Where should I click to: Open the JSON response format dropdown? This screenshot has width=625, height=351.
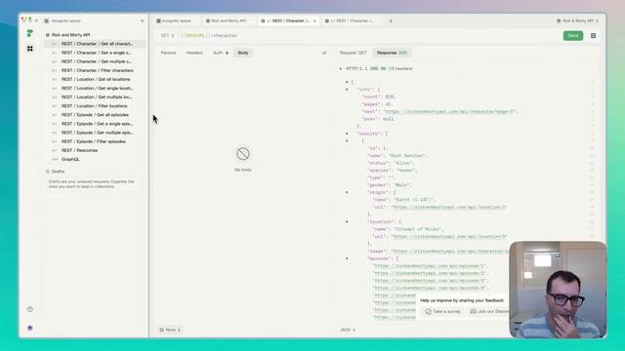pyautogui.click(x=348, y=330)
